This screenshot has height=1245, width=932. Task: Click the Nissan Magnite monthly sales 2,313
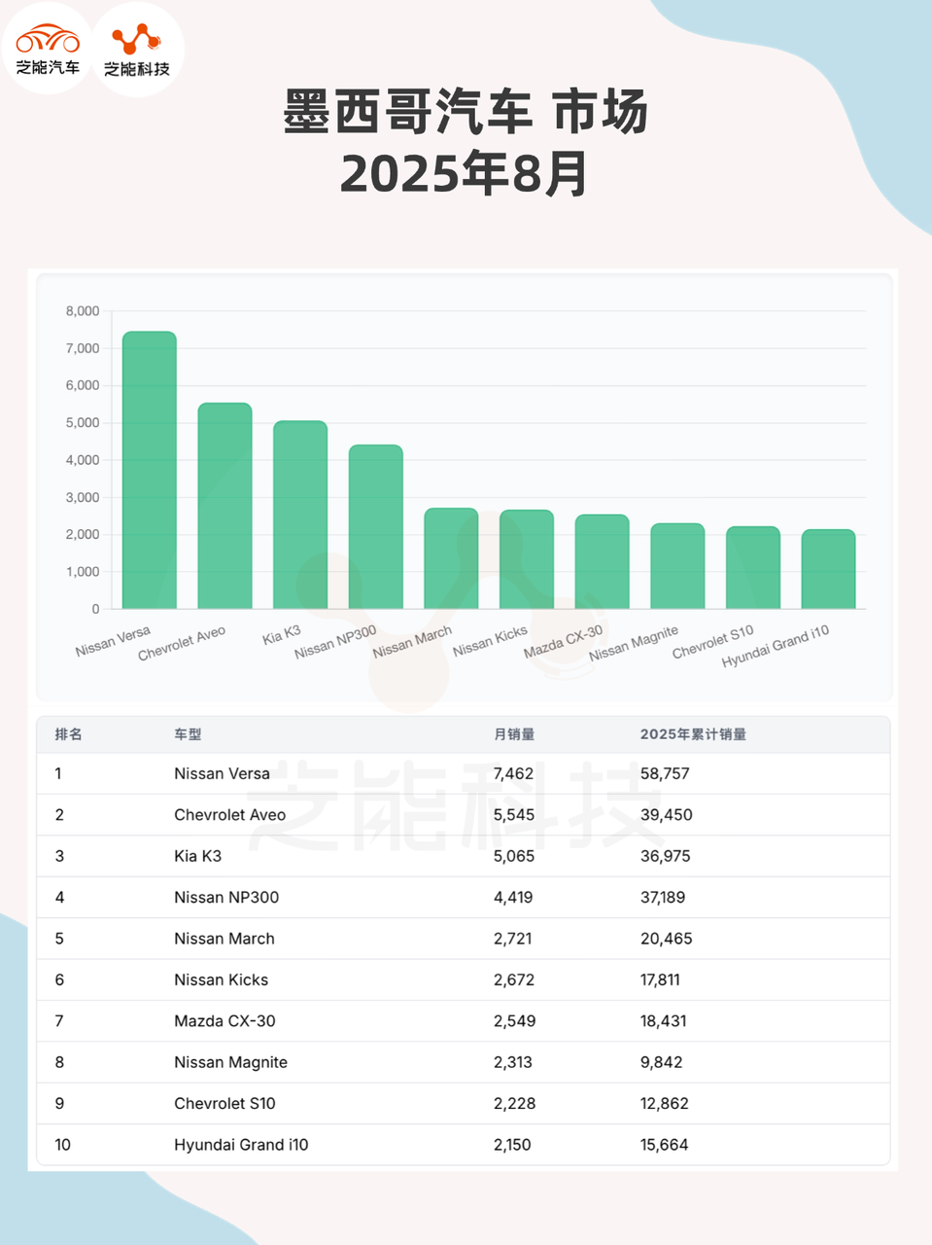512,1062
